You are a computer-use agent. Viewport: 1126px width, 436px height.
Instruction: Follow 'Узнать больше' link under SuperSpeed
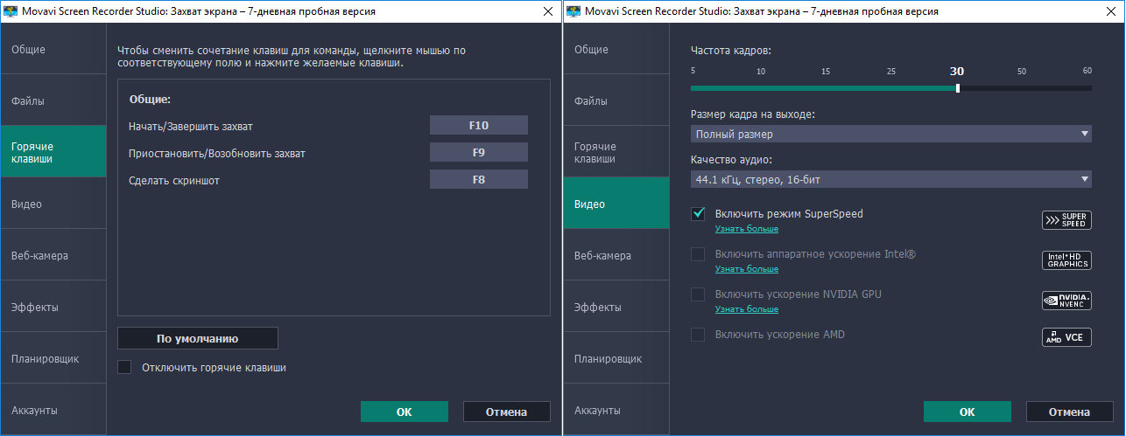click(x=747, y=229)
